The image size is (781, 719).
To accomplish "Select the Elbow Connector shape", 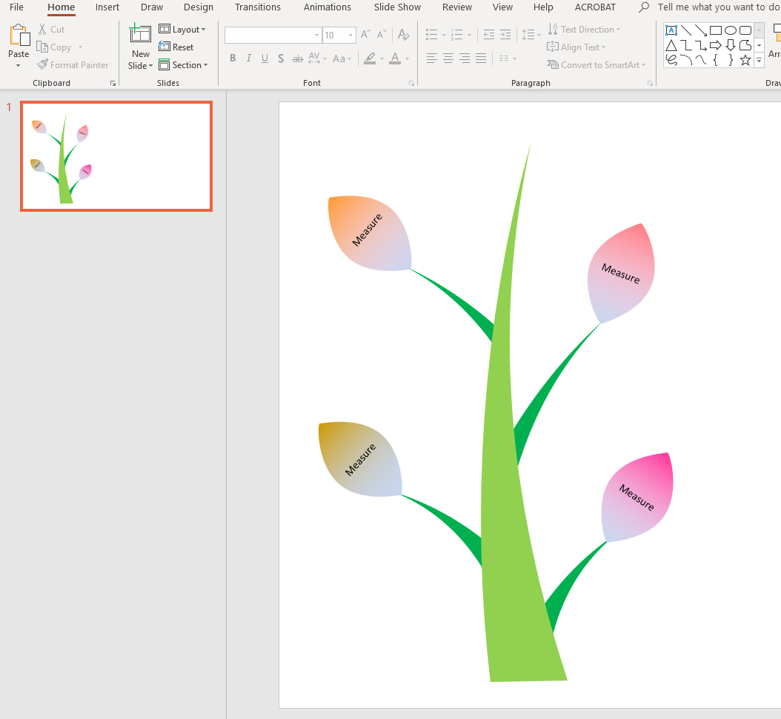I will [x=686, y=46].
